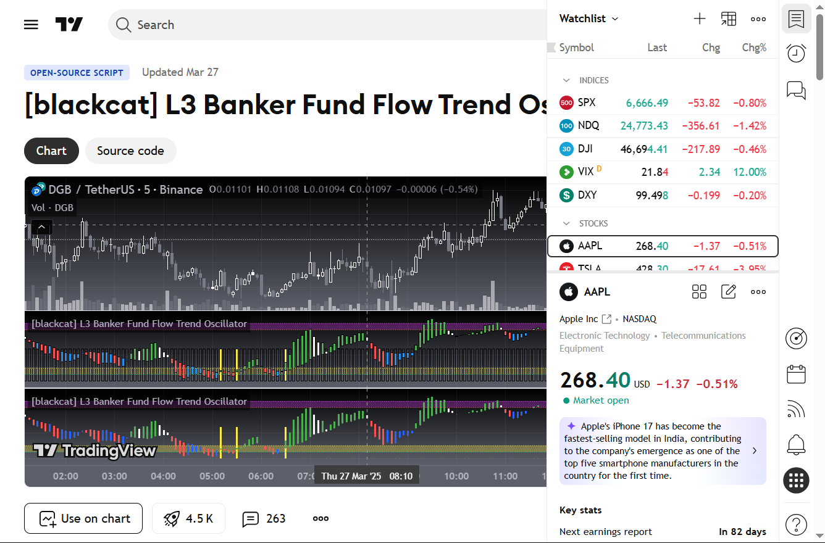Click the chart preview thumbnail
The image size is (825, 543).
(285, 331)
